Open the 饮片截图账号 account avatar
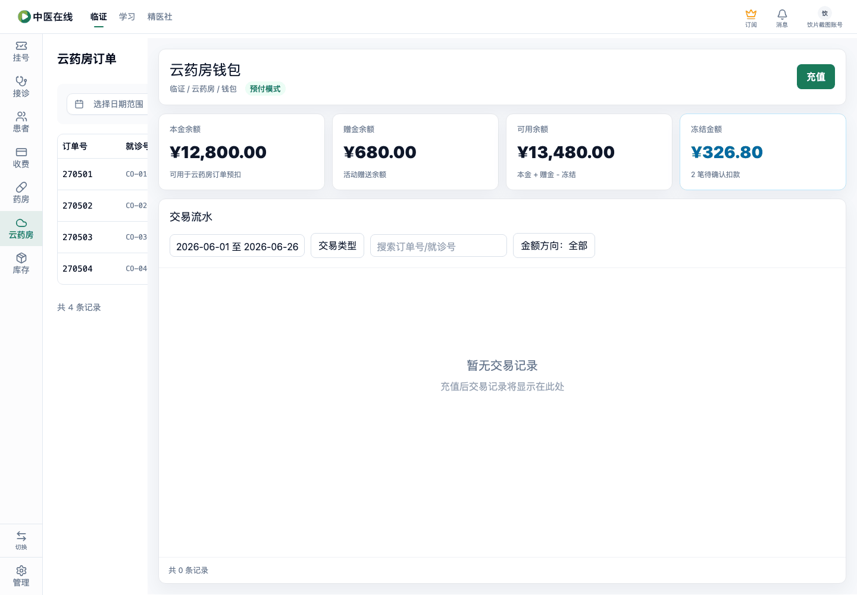Image resolution: width=857 pixels, height=595 pixels. pyautogui.click(x=825, y=18)
